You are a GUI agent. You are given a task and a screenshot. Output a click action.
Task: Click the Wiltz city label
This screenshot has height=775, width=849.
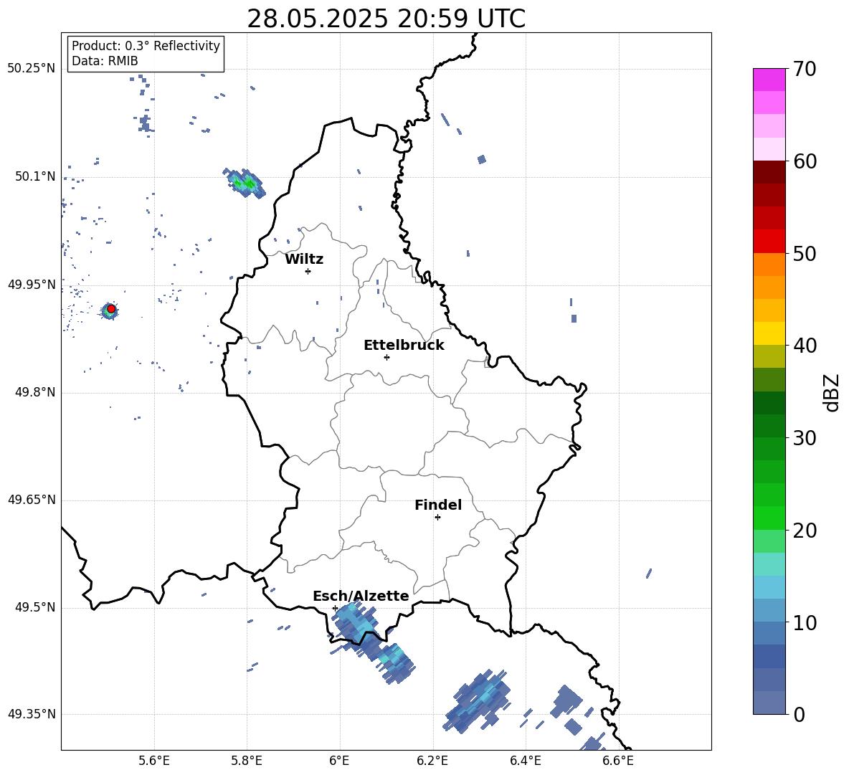(x=304, y=260)
